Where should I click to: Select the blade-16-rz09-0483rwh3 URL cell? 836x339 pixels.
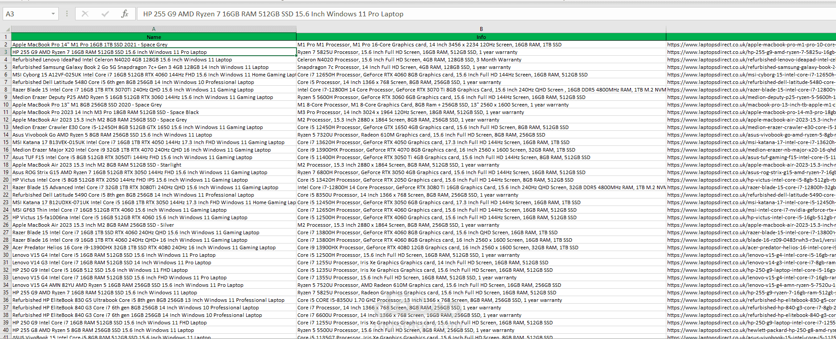pos(751,240)
